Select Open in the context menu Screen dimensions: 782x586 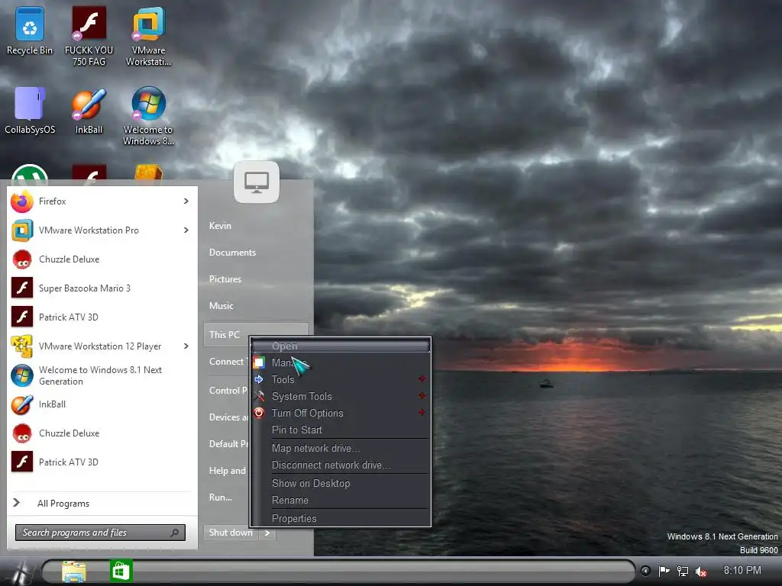pos(340,346)
